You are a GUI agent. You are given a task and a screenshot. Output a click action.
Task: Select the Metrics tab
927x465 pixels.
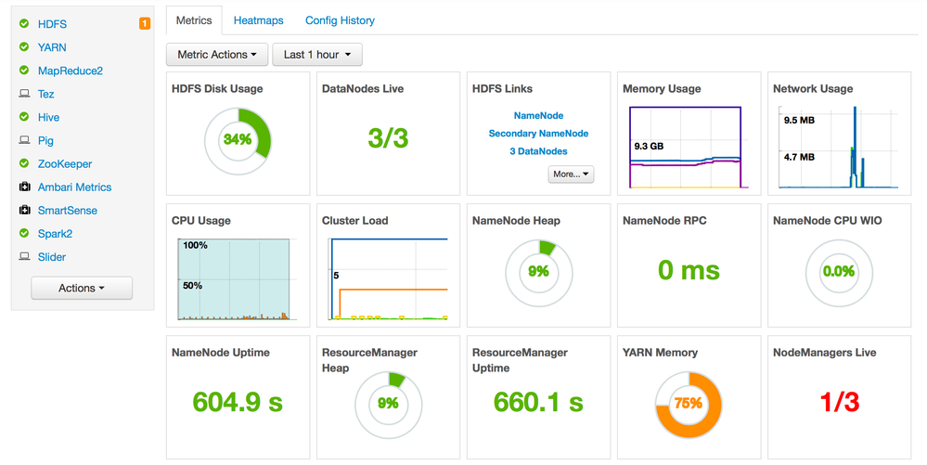[x=194, y=20]
